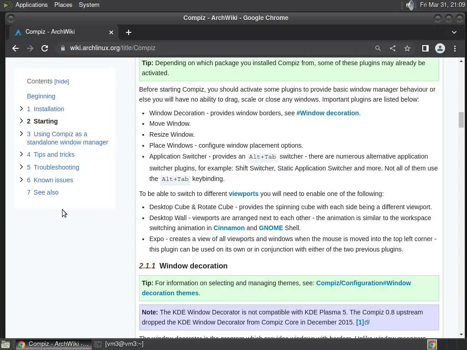Open the Places menu
467x350 pixels.
pyautogui.click(x=63, y=5)
